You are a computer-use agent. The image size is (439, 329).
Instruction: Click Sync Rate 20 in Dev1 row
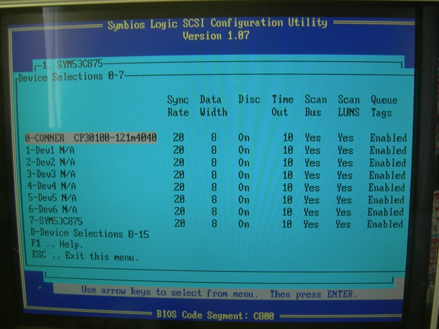(178, 150)
